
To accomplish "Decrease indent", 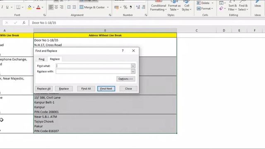I will tap(69, 7).
